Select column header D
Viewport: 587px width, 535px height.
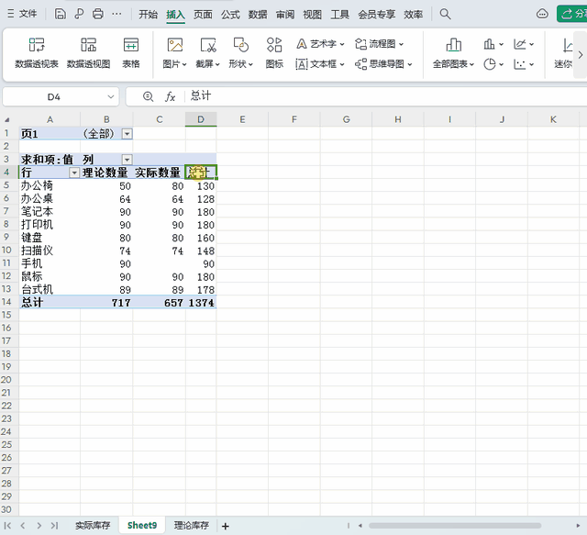(x=201, y=119)
